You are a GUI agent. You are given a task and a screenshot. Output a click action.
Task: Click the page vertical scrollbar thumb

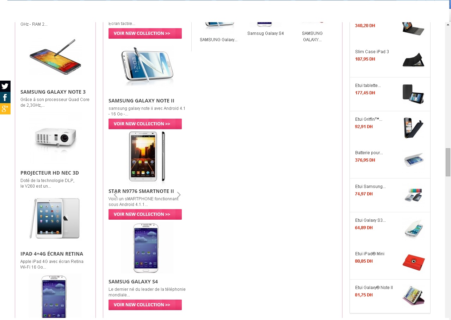click(x=448, y=162)
